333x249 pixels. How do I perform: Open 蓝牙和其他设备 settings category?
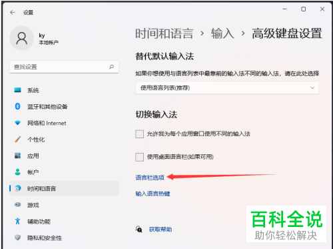(65, 107)
